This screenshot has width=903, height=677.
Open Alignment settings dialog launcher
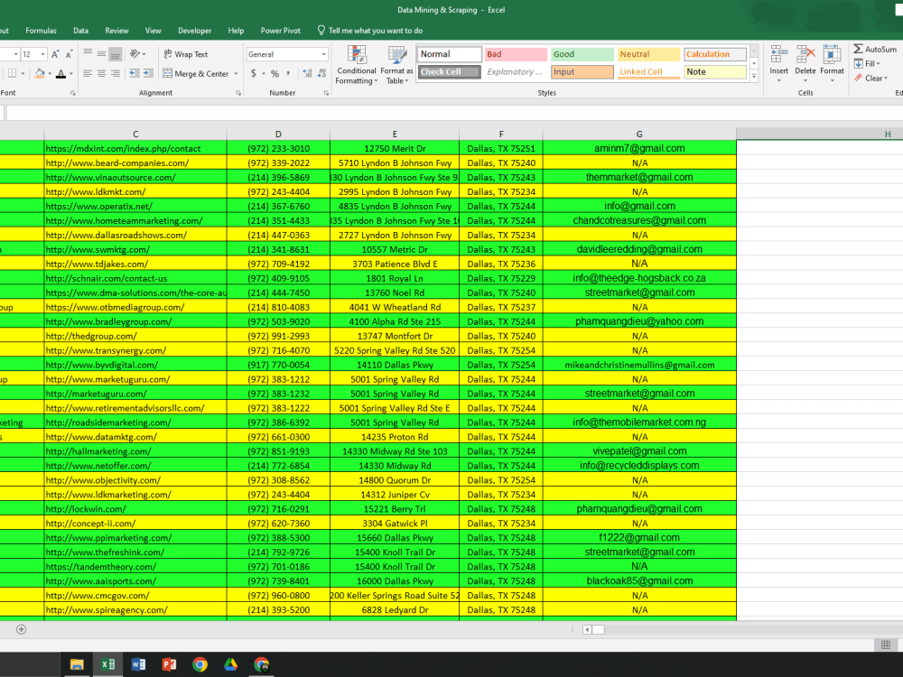click(238, 93)
